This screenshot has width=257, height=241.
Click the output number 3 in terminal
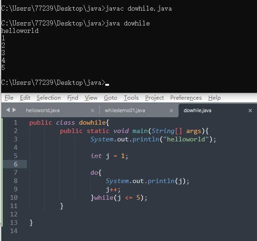tap(3, 53)
